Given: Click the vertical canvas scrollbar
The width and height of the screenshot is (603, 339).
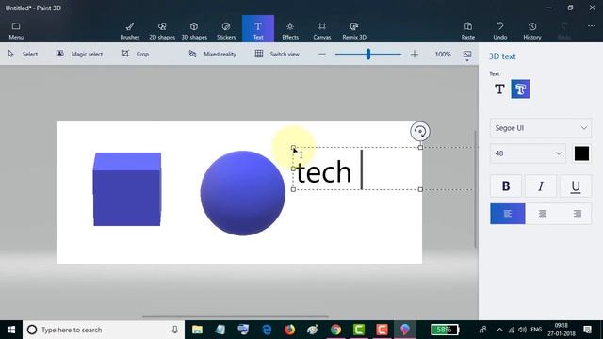Looking at the screenshot, I should pyautogui.click(x=476, y=188).
